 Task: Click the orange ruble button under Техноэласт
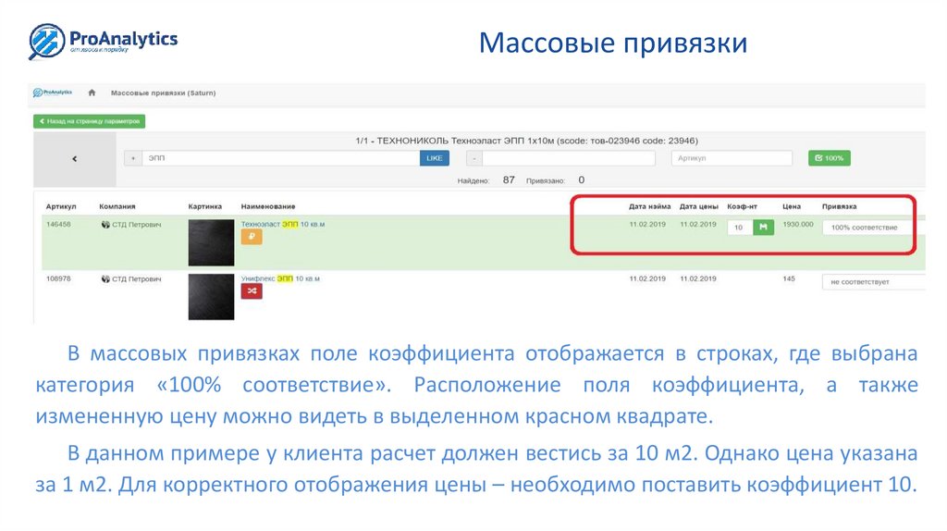point(252,237)
